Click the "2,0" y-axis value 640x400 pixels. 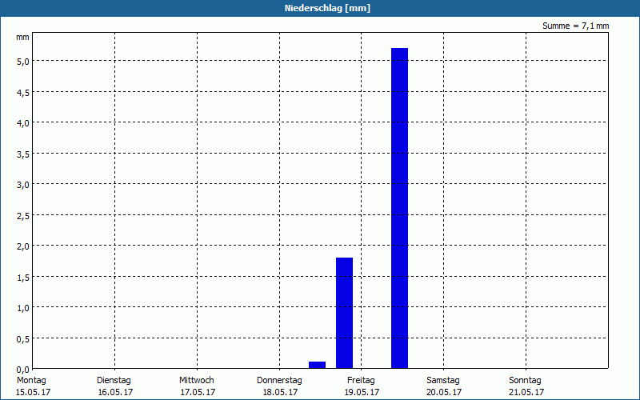[22, 246]
